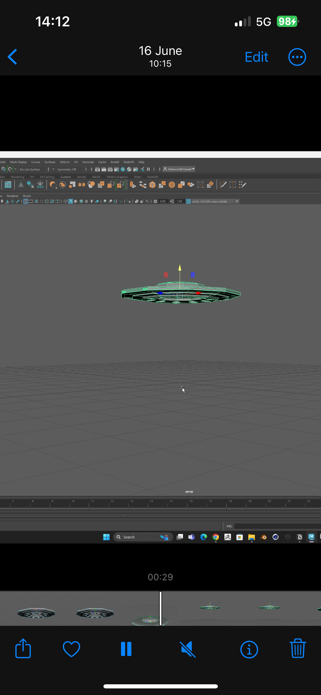Open the Deform menu
The height and width of the screenshot is (695, 321).
65,162
